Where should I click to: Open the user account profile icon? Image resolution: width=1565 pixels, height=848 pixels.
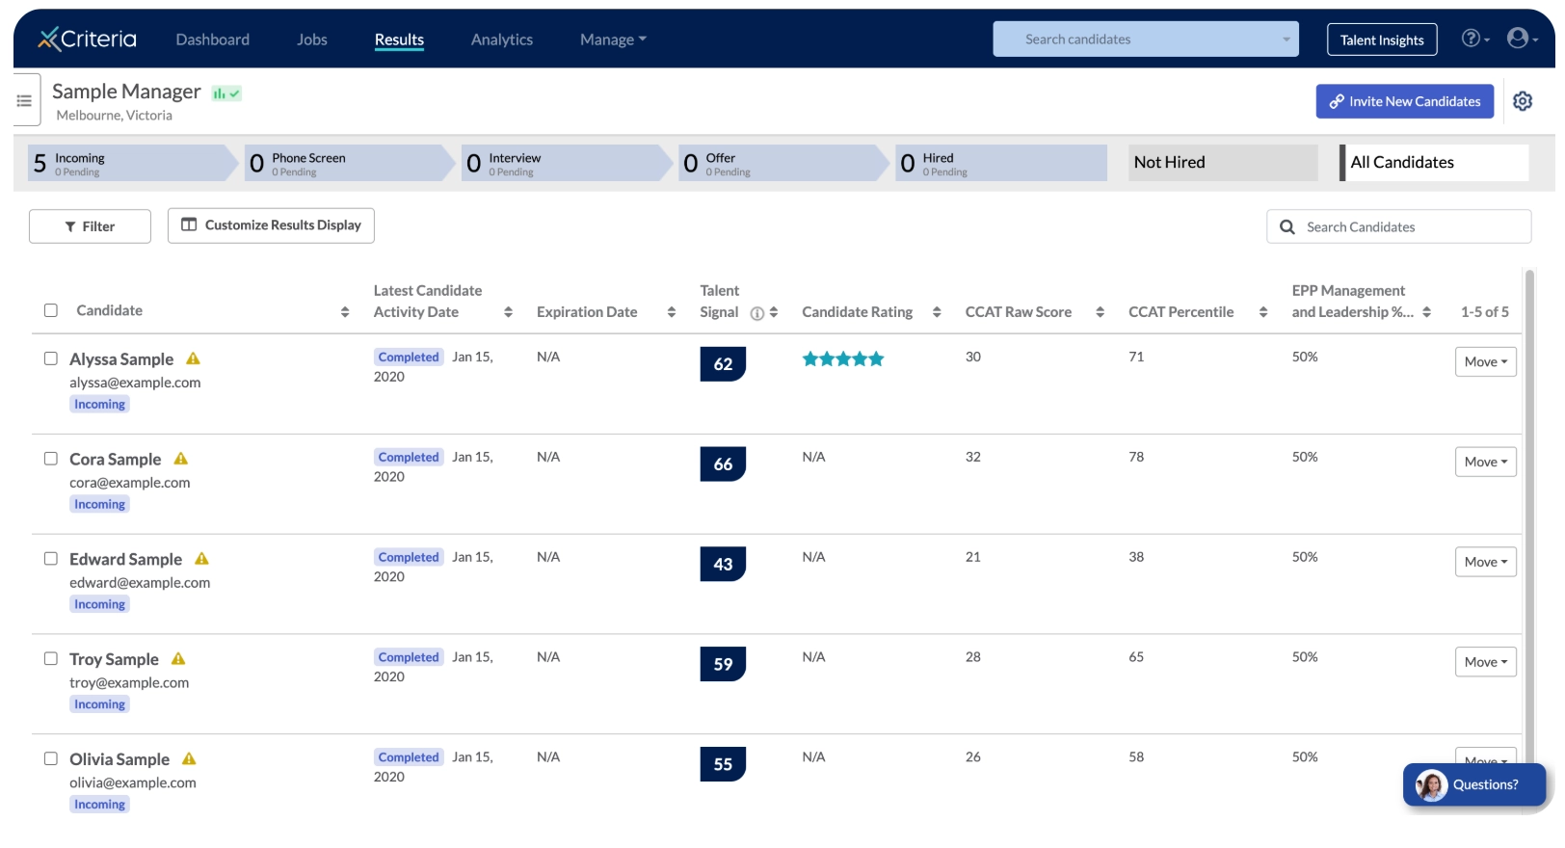coord(1518,39)
